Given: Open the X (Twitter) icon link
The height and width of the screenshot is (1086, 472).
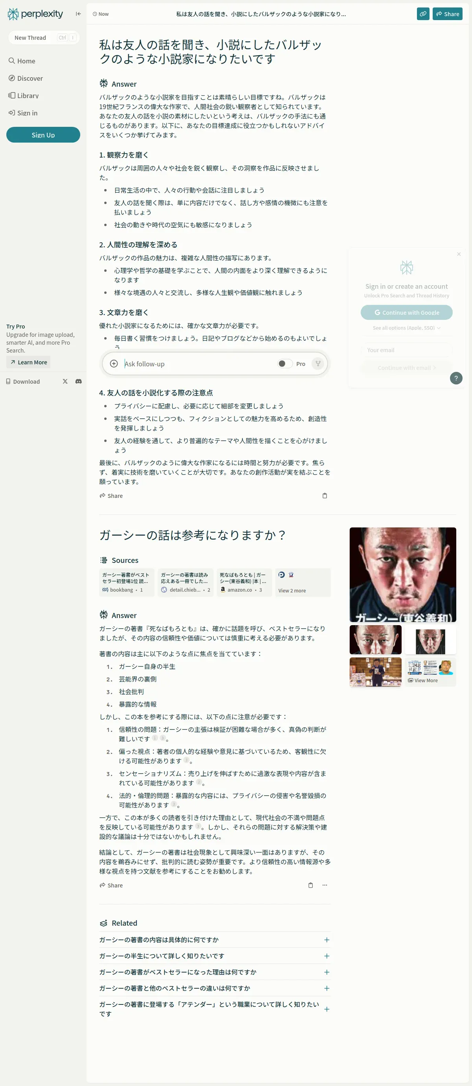Looking at the screenshot, I should point(65,382).
